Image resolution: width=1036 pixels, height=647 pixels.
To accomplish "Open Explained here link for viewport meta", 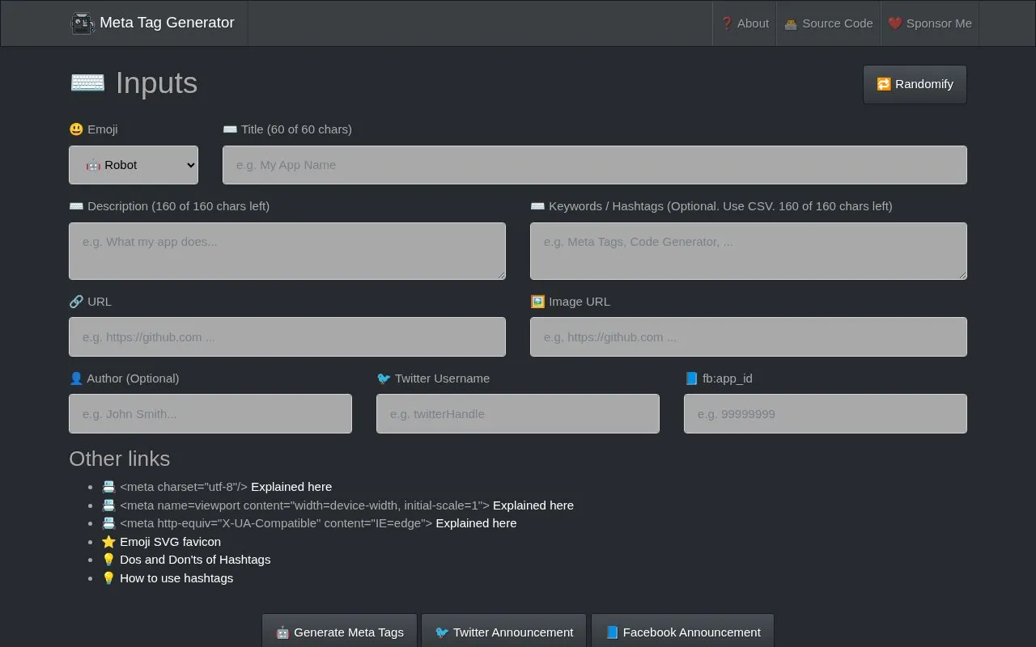I will [x=533, y=505].
